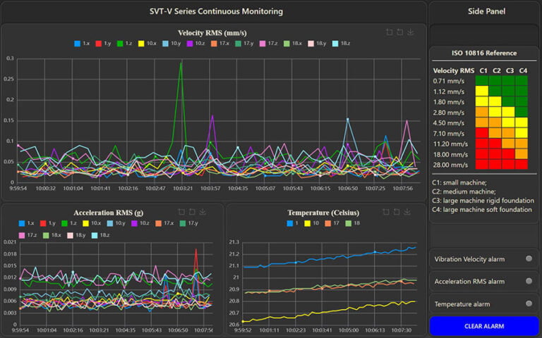
Task: Click the Acceleration RMS alarm indicator
Action: (x=529, y=281)
